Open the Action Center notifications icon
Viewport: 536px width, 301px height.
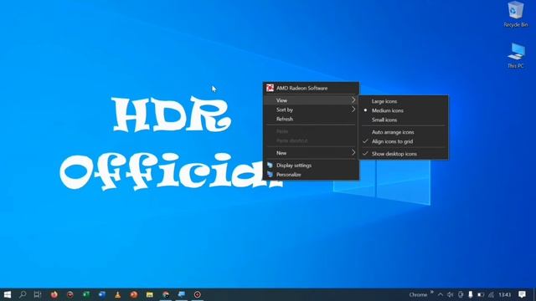click(x=522, y=294)
